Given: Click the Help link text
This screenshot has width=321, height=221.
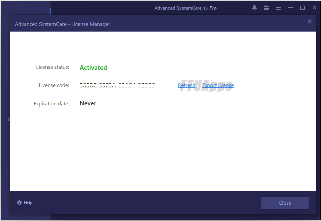Looking at the screenshot, I should (28, 203).
